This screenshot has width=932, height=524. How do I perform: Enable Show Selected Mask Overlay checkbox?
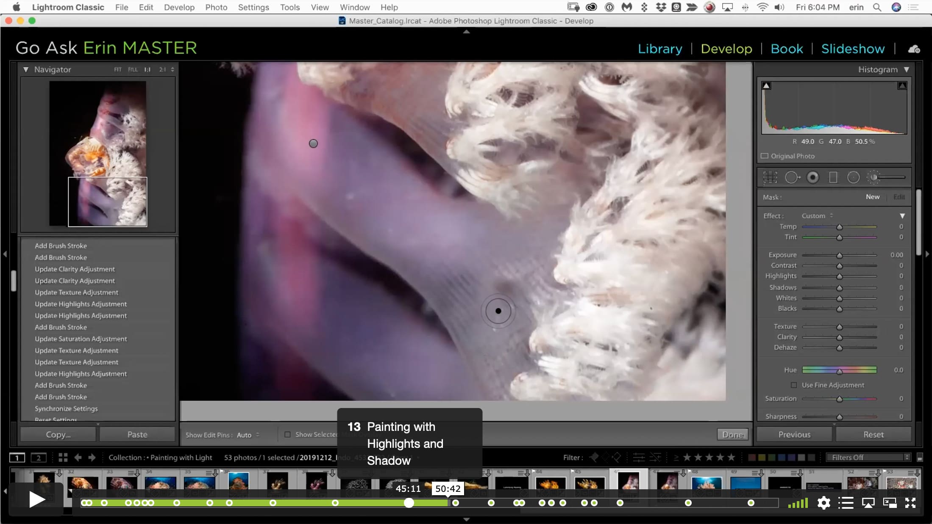(287, 434)
